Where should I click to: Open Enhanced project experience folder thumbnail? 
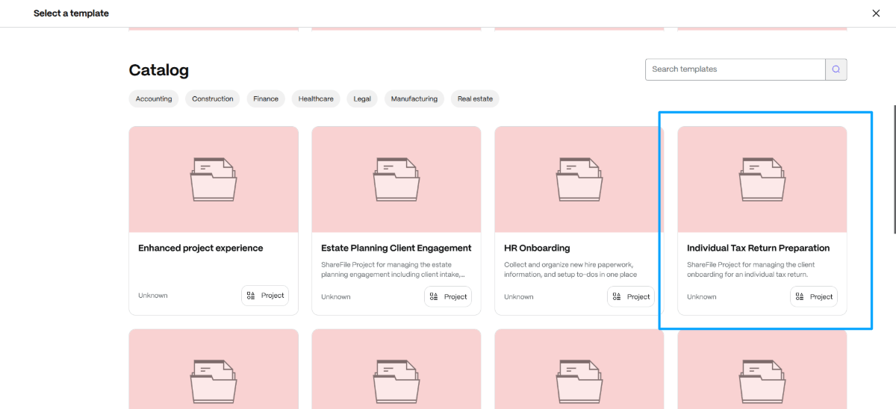coord(214,179)
